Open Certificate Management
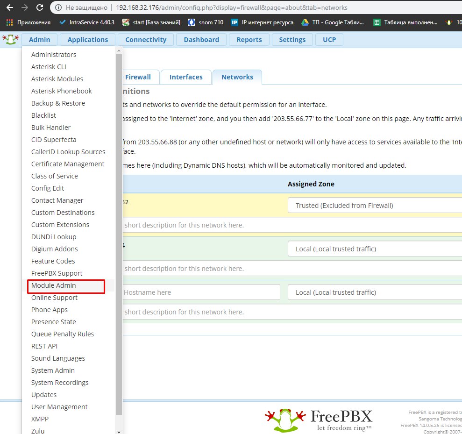The width and height of the screenshot is (462, 434). tap(68, 164)
